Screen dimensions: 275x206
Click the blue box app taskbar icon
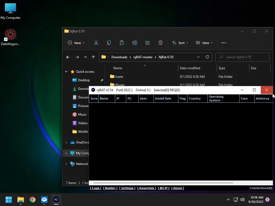click(44, 200)
